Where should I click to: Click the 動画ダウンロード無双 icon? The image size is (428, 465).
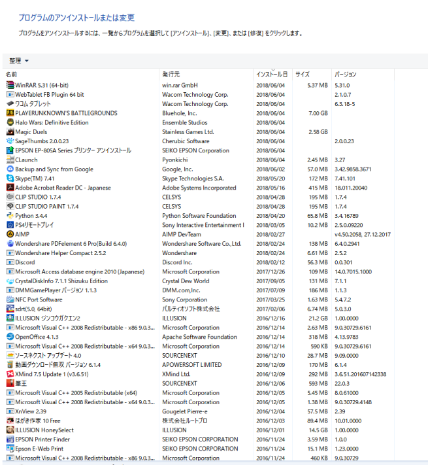click(x=10, y=365)
